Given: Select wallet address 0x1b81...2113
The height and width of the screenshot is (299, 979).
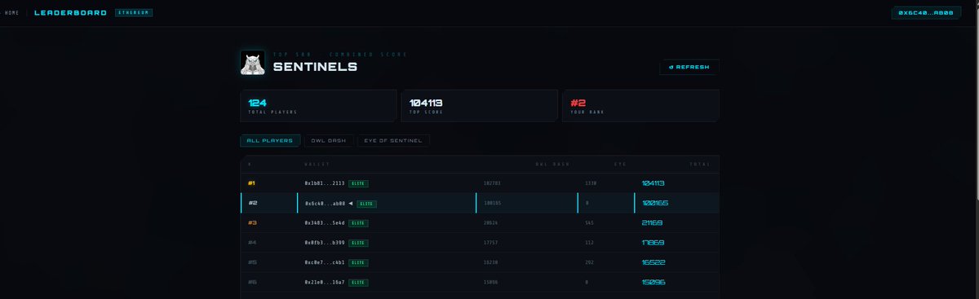Looking at the screenshot, I should click(x=325, y=184).
